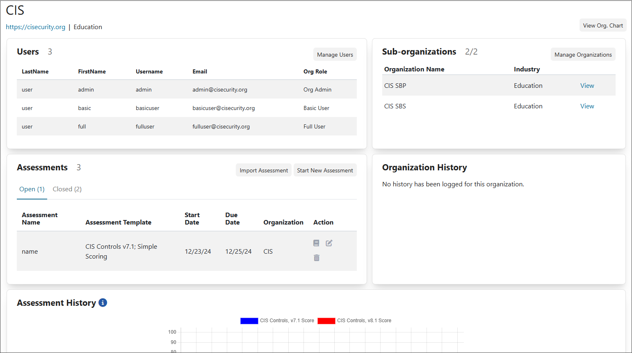Select the 'Basic User' role cell
The image size is (632, 353).
(x=316, y=108)
